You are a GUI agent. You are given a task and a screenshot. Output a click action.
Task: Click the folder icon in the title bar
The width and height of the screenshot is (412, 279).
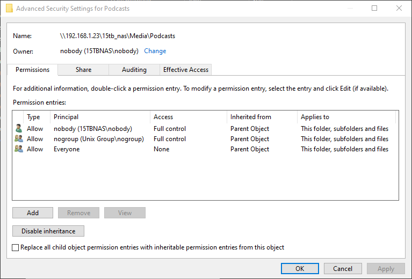click(x=9, y=9)
